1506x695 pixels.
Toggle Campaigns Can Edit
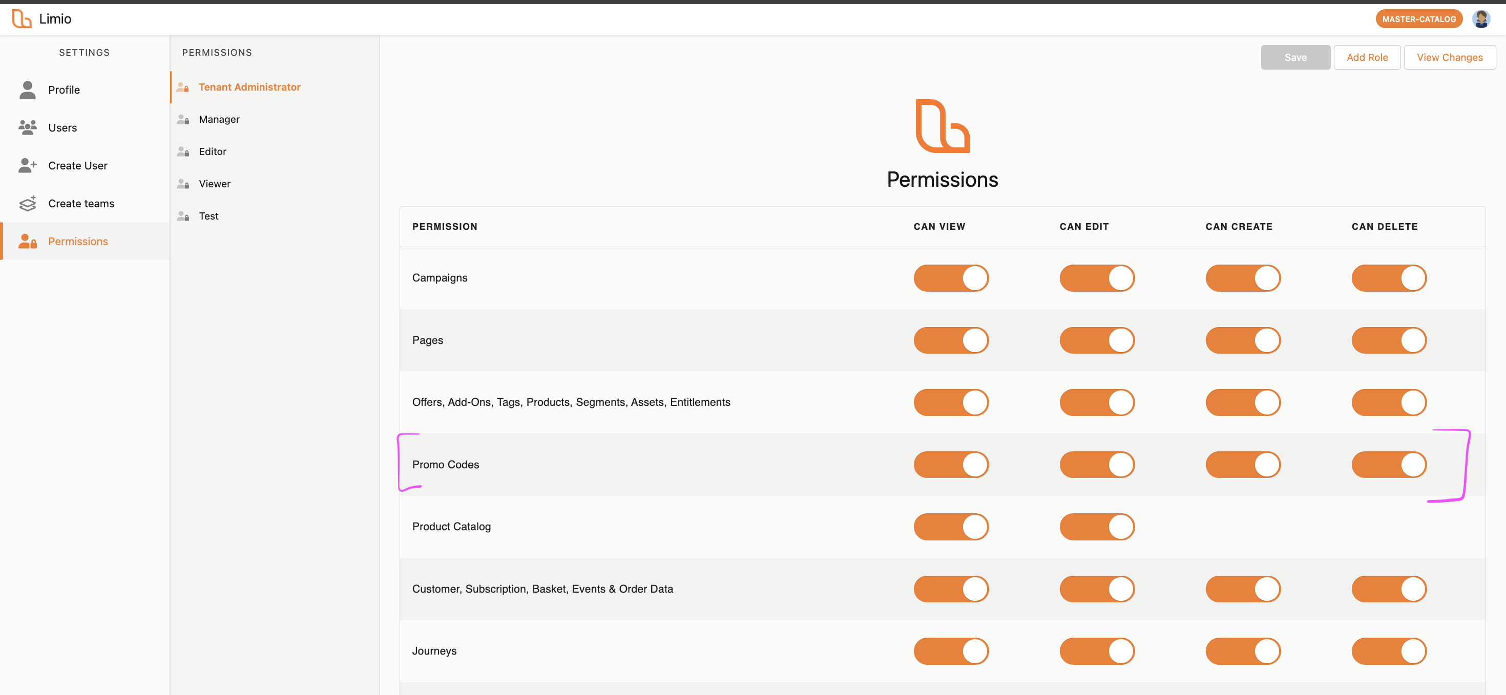click(x=1097, y=278)
